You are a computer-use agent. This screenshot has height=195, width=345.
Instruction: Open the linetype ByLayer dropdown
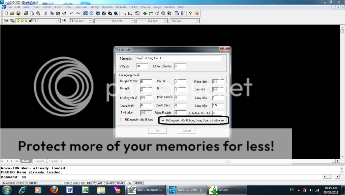point(132,21)
